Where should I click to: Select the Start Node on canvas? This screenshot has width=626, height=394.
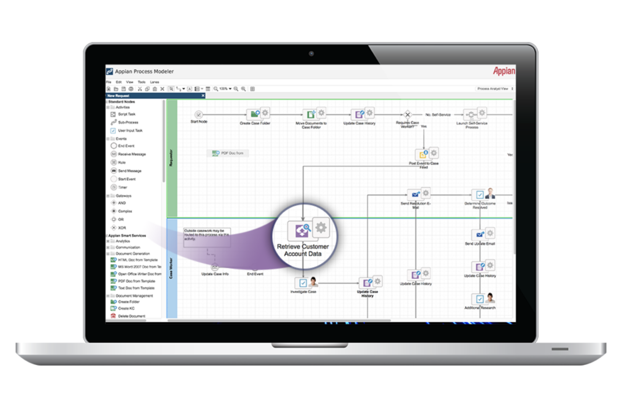(199, 115)
